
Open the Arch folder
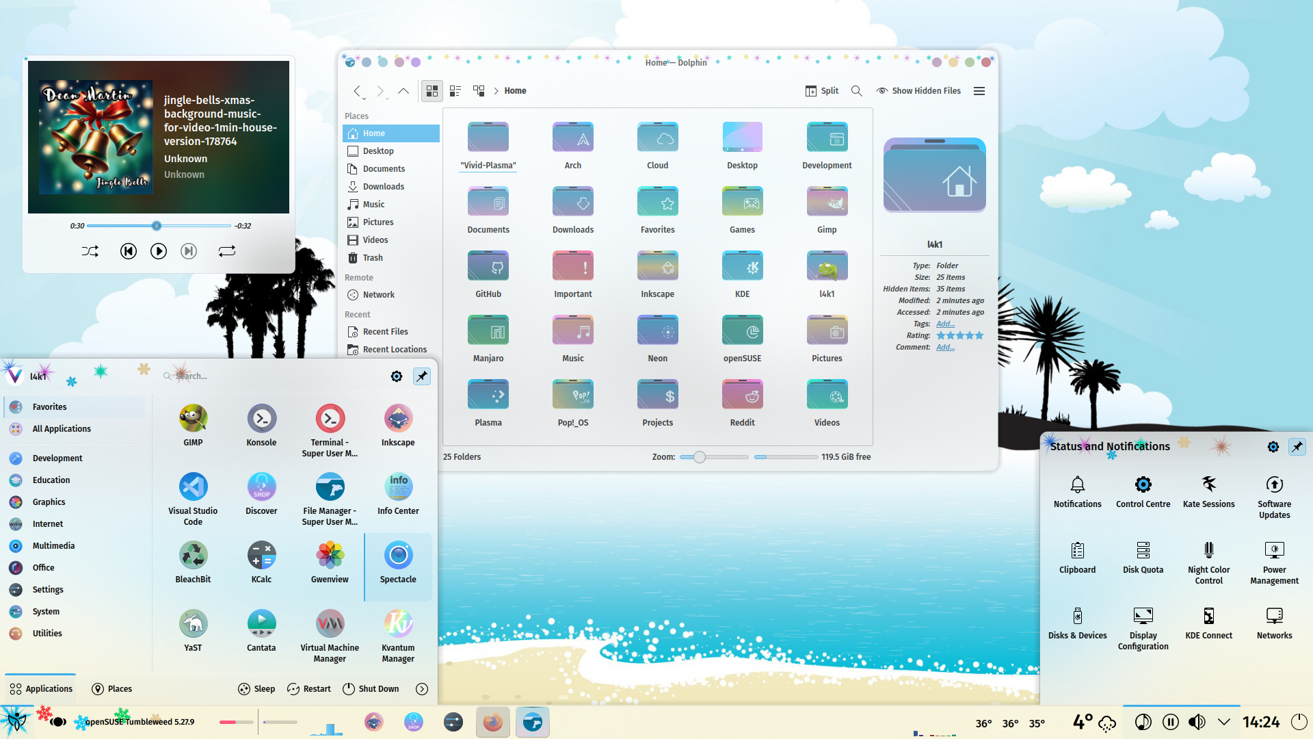point(573,146)
